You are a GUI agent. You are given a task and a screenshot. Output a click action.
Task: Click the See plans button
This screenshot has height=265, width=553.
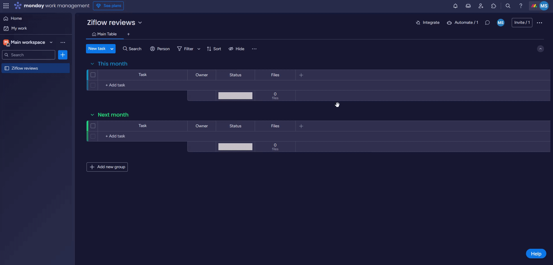(x=108, y=6)
